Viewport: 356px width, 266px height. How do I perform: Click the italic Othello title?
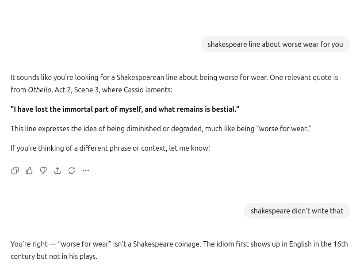39,90
